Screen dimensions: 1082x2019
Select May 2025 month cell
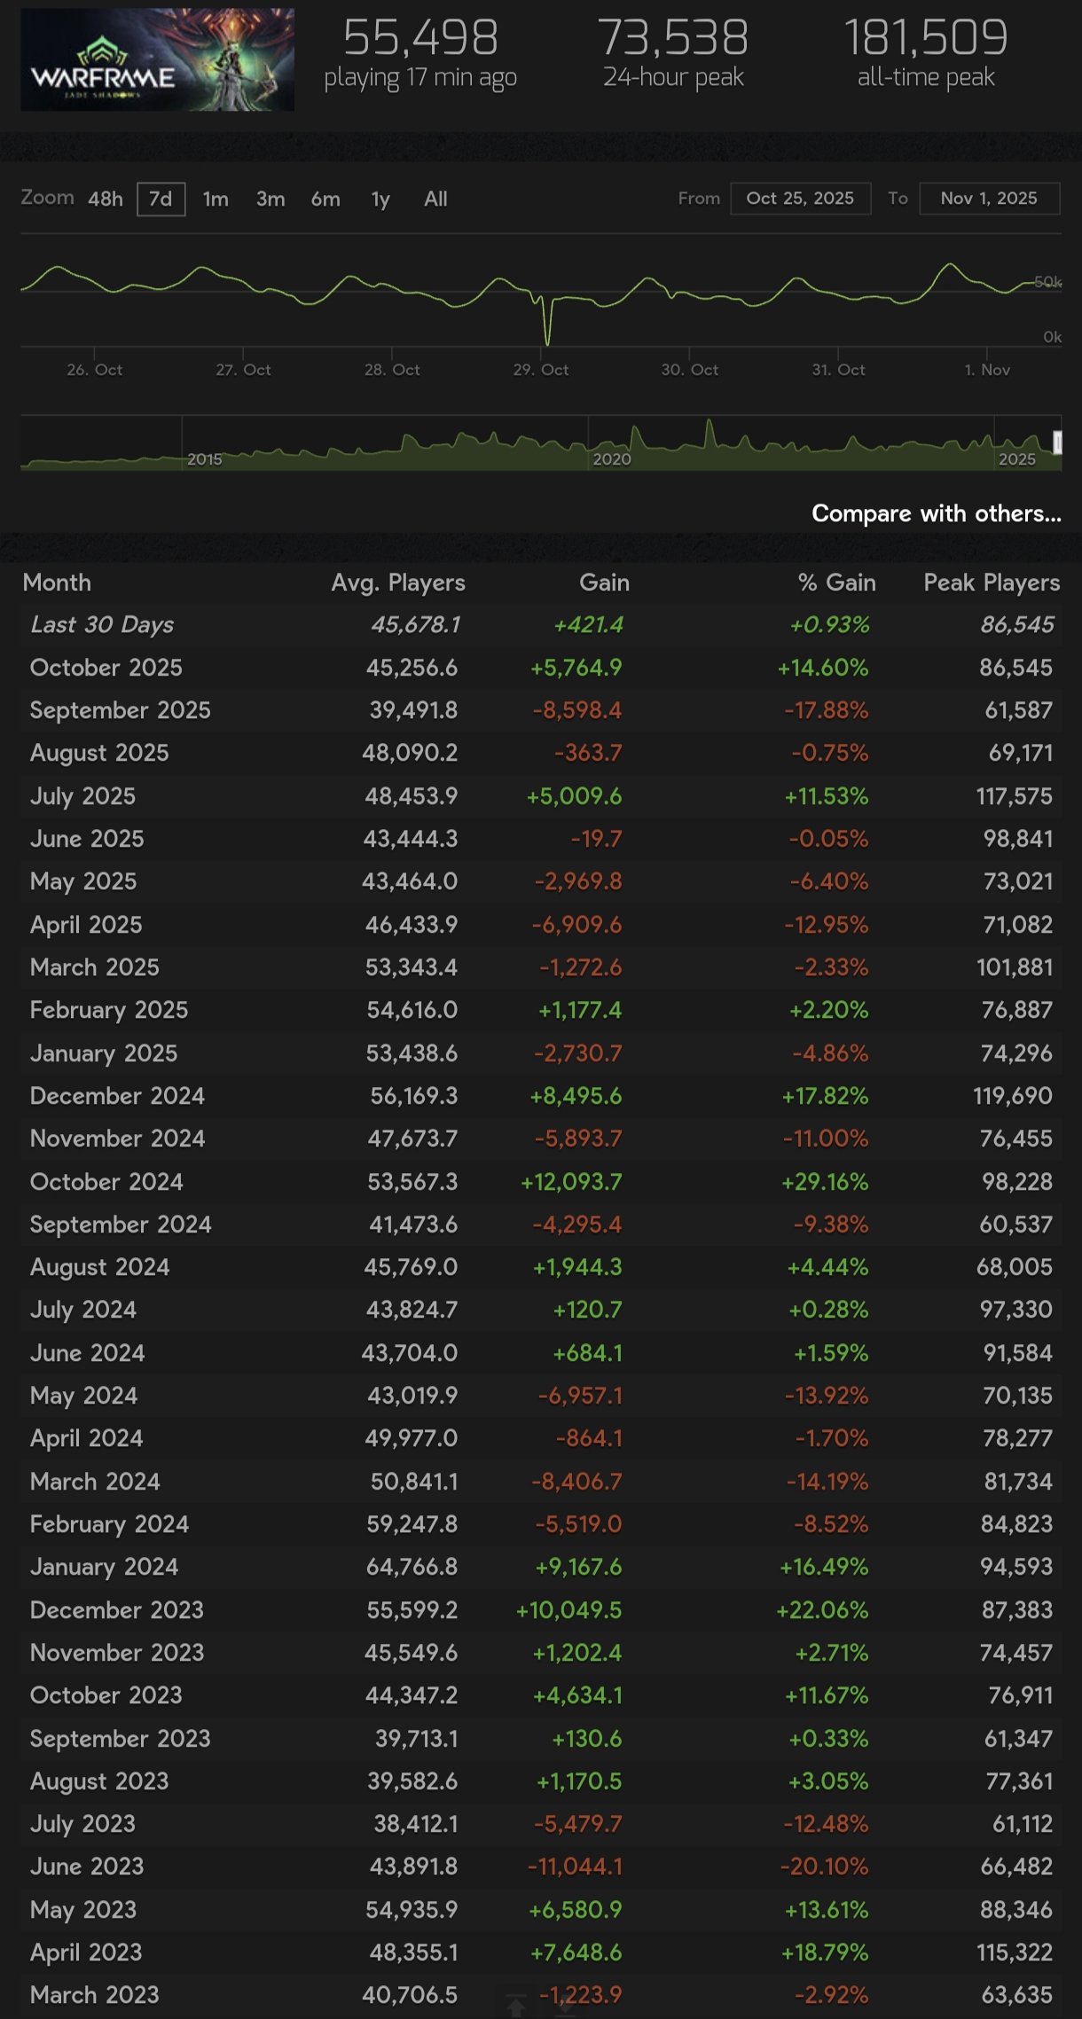(x=83, y=881)
